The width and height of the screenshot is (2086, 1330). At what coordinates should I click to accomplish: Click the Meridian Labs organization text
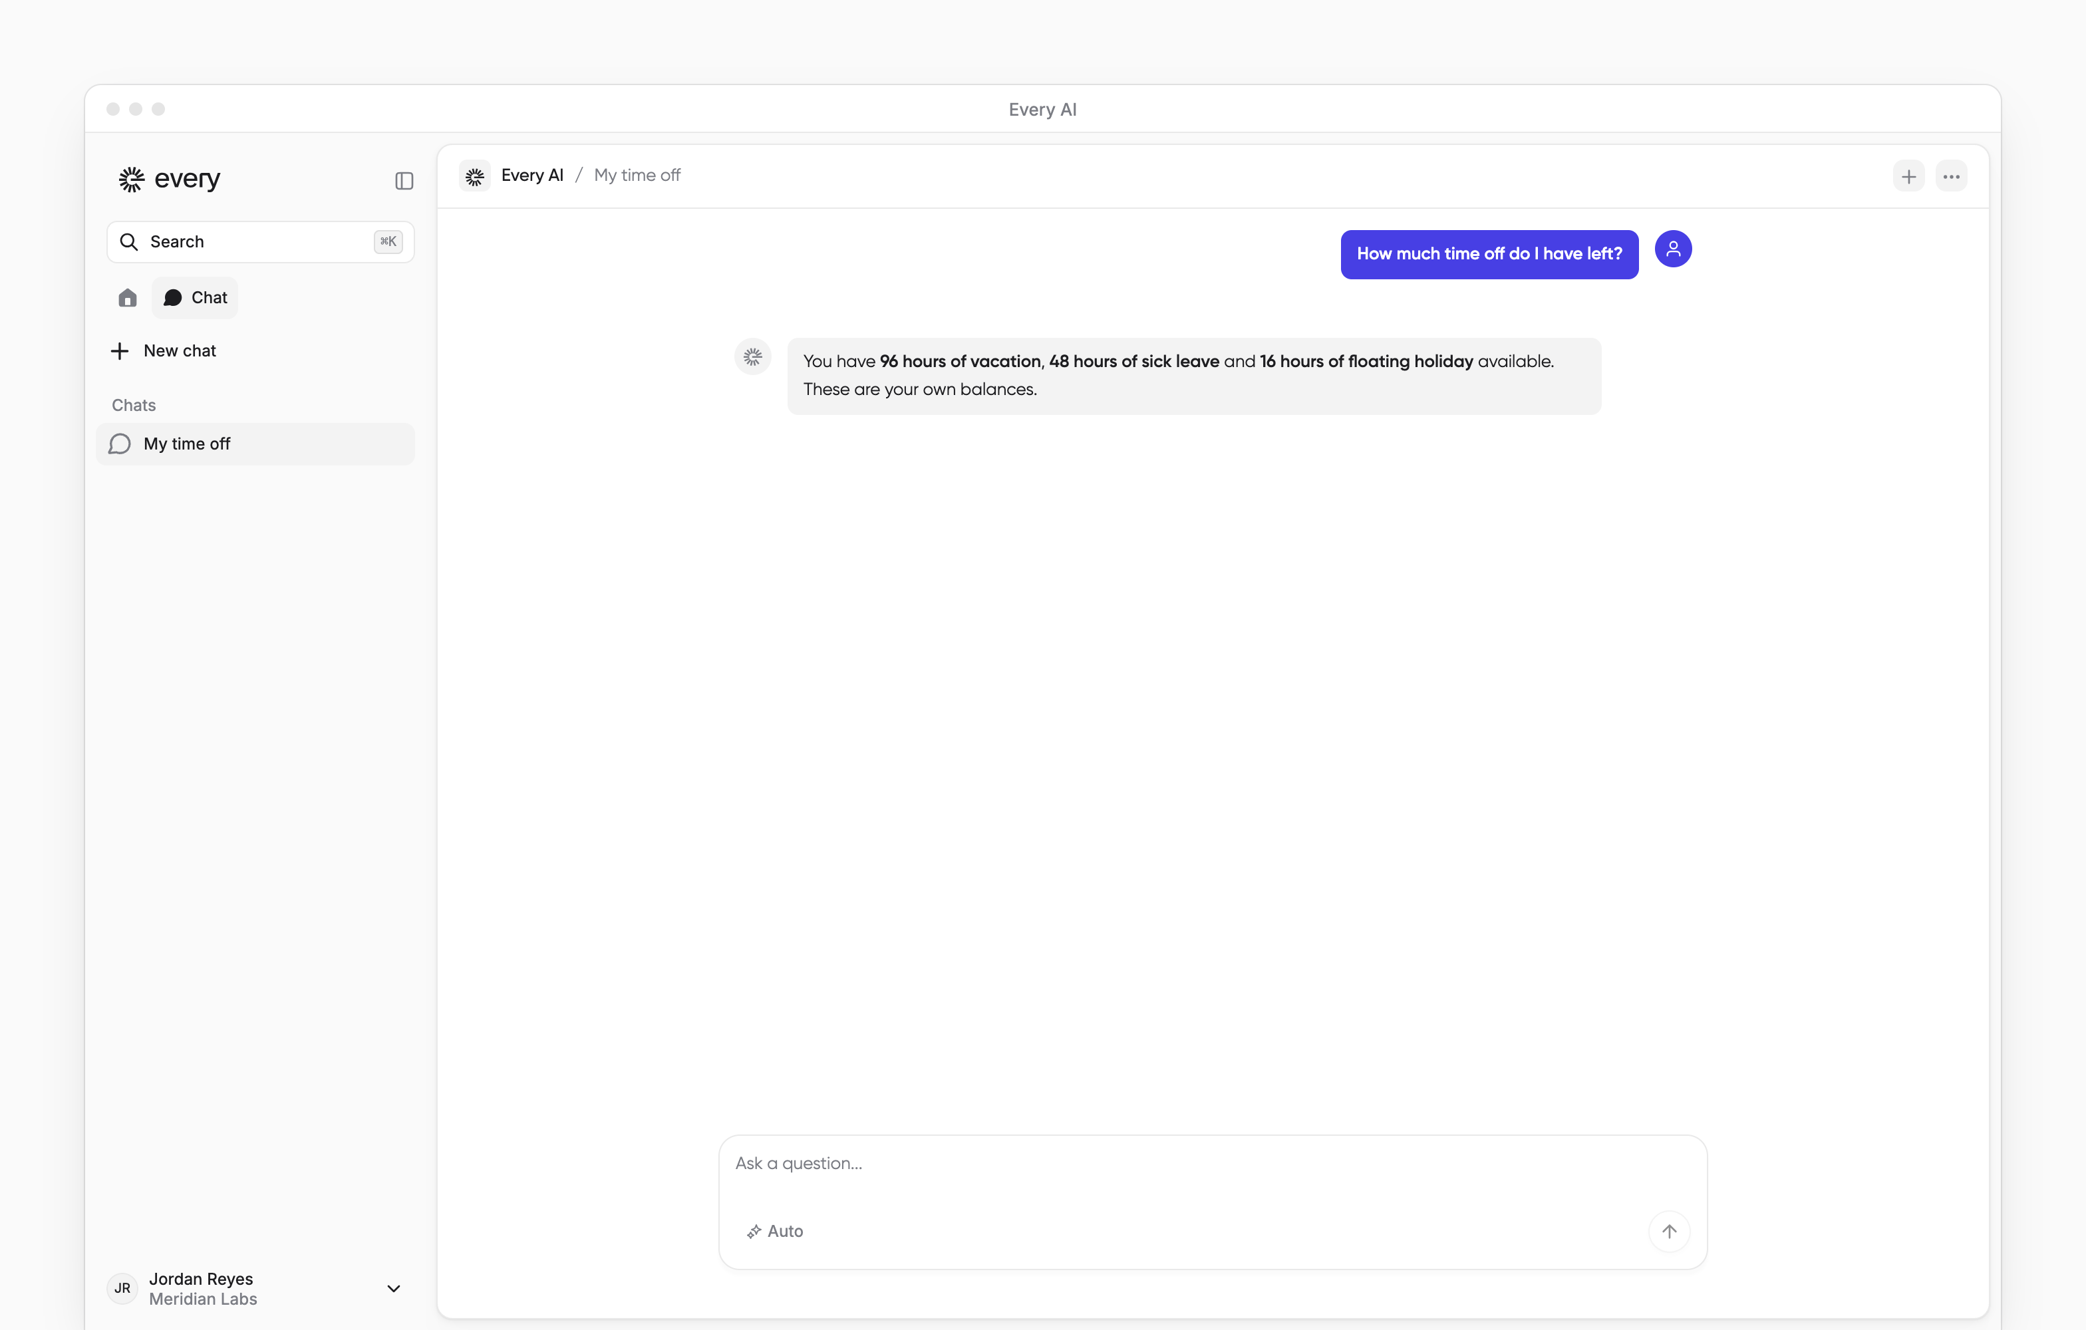tap(203, 1299)
